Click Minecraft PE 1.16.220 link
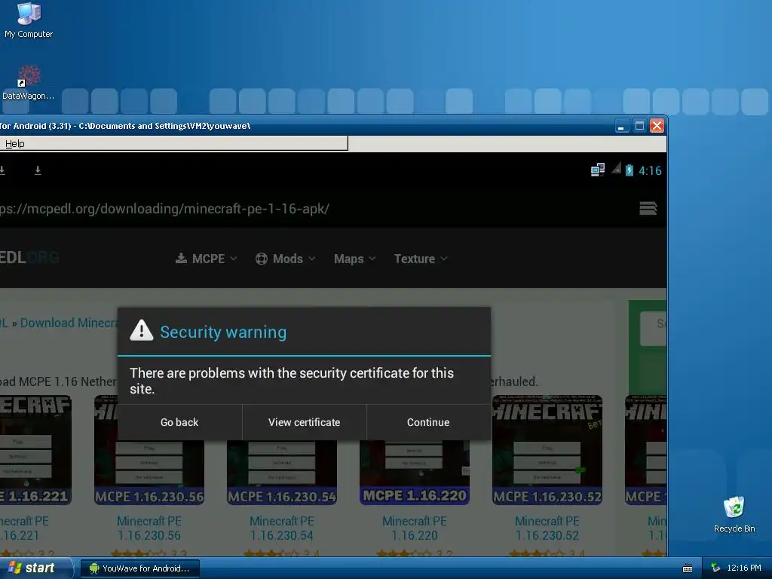Viewport: 772px width, 579px height. pyautogui.click(x=415, y=528)
